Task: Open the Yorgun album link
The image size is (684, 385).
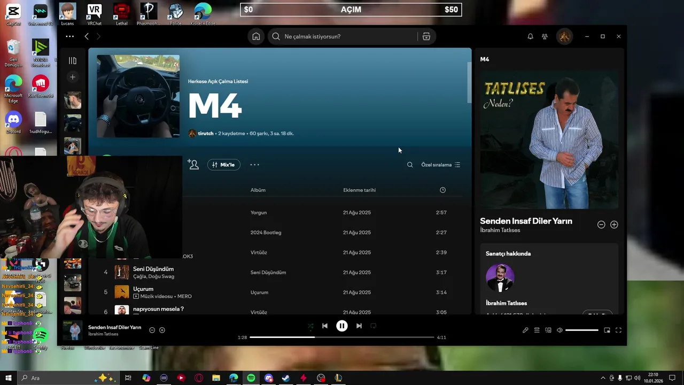Action: 259,212
